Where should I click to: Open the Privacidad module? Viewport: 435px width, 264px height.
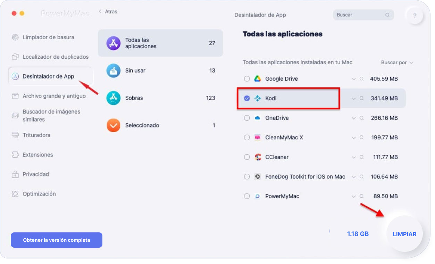coord(36,174)
